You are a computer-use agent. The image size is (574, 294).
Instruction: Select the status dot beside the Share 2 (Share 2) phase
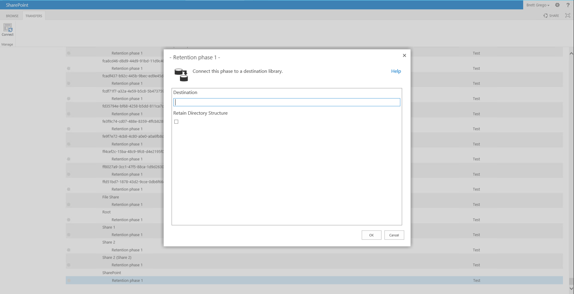[69, 265]
